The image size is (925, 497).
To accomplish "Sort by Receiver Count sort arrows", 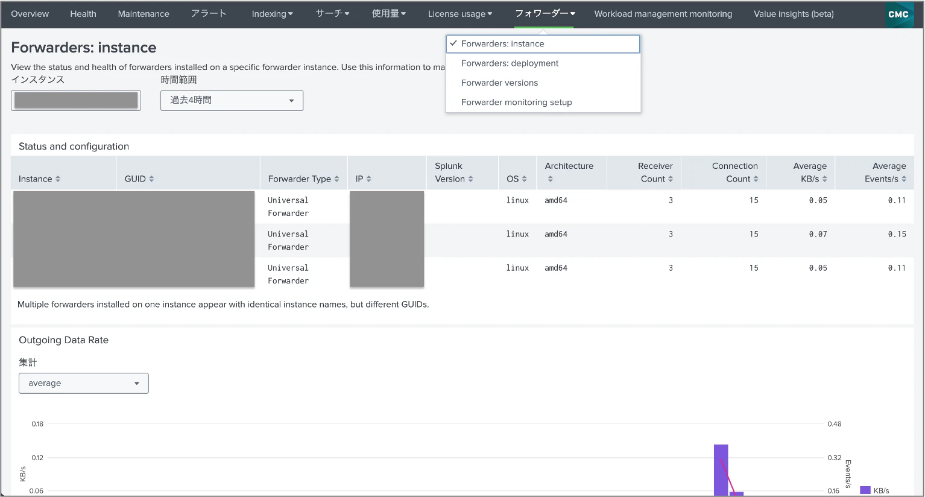I will [671, 179].
